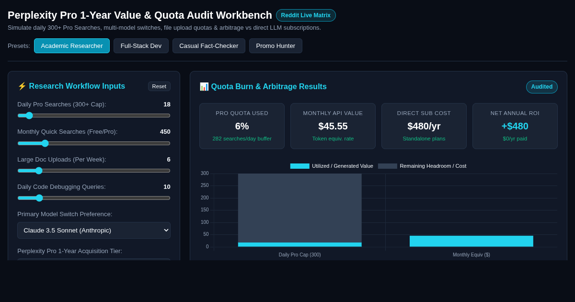Open the Primary Model Switch Preference dropdown
The width and height of the screenshot is (575, 302).
94,230
